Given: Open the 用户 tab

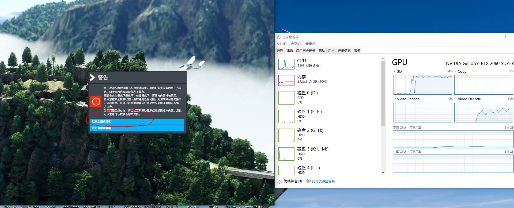Looking at the screenshot, I should point(331,51).
